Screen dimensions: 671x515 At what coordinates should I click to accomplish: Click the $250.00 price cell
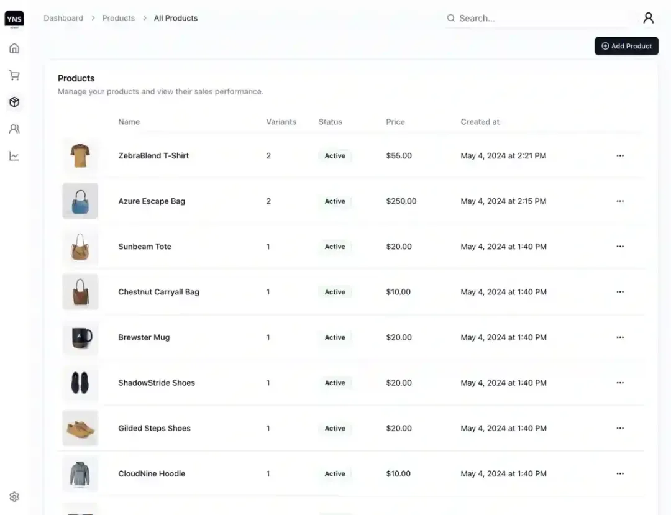(401, 201)
